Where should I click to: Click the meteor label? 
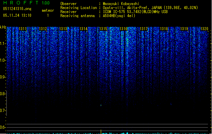click(x=48, y=10)
